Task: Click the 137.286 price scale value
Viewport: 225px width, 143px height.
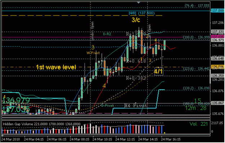Action: click(x=218, y=23)
